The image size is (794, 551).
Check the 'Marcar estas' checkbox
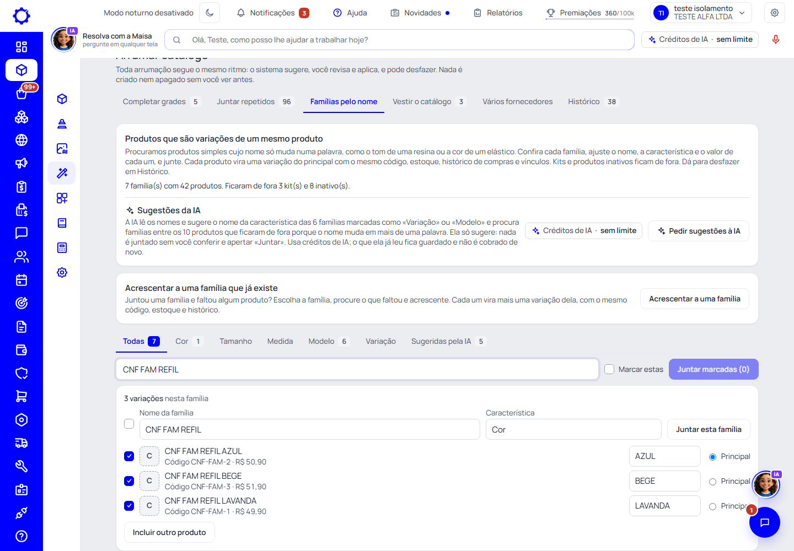point(609,369)
